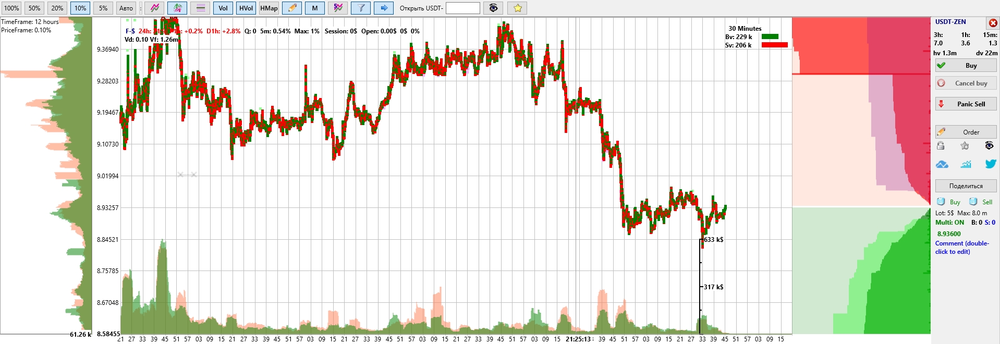Click the blue cloud icon
Image resolution: width=1000 pixels, height=344 pixels.
942,164
